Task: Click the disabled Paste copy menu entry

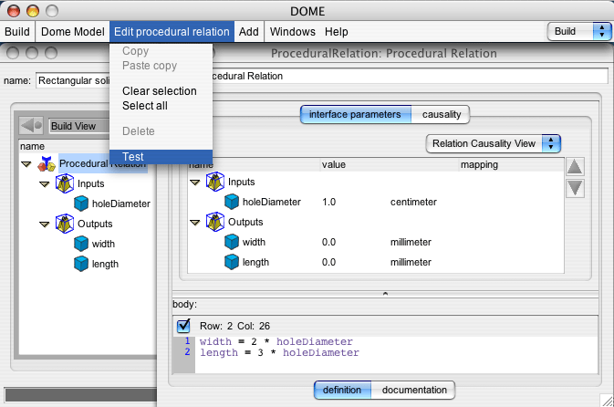Action: [161, 66]
